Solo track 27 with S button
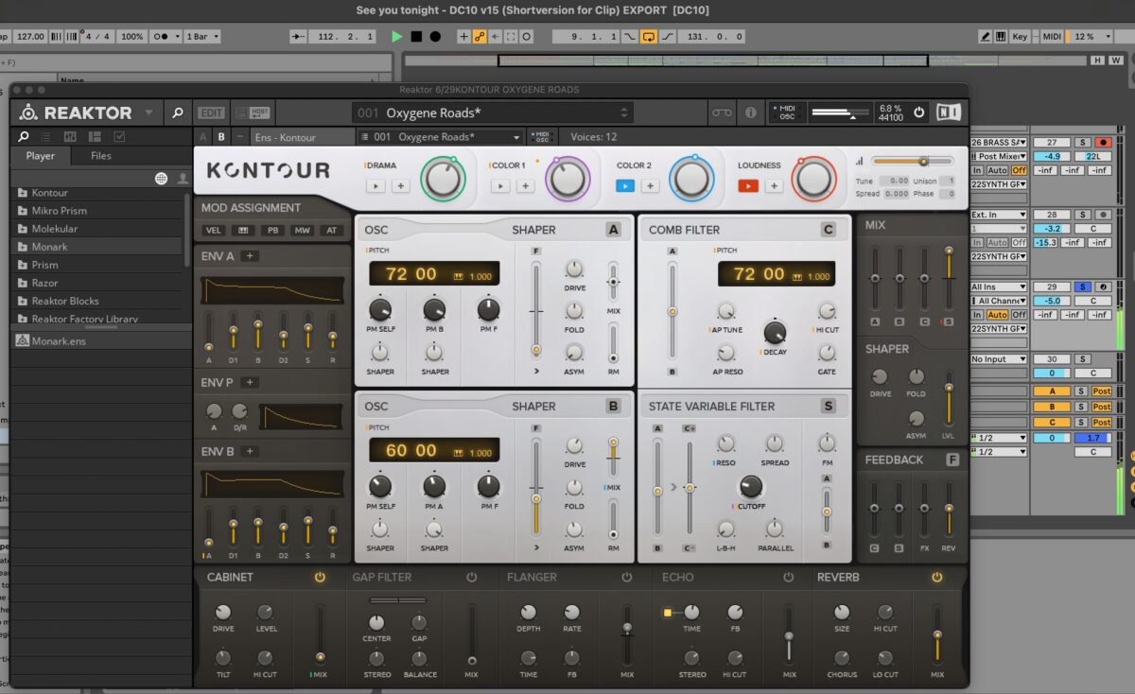 tap(1082, 142)
